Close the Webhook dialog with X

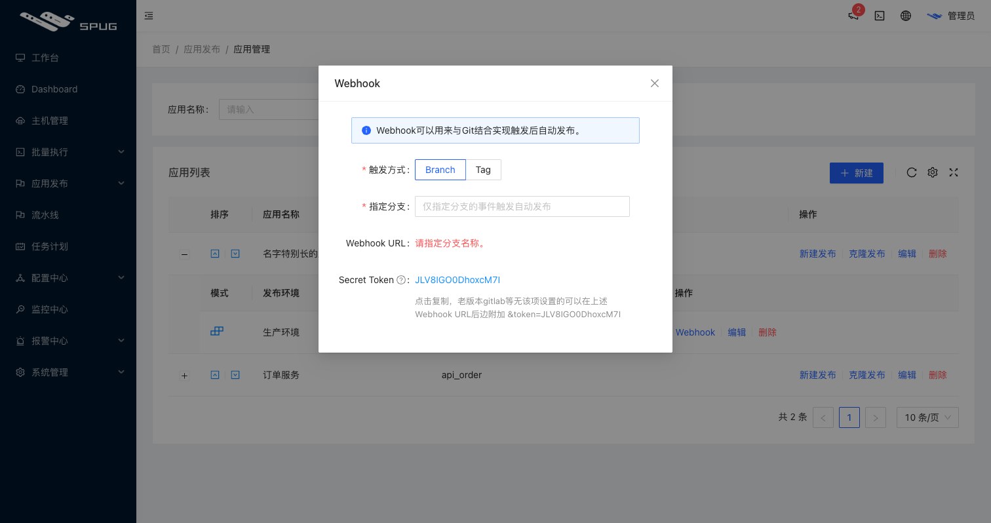(654, 83)
